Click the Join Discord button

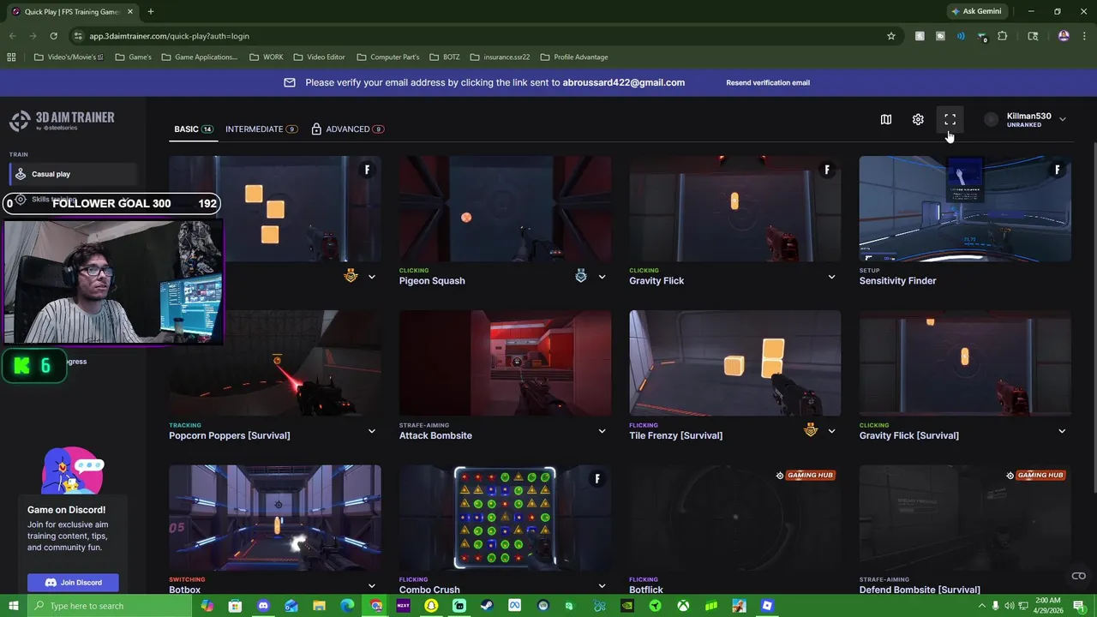pos(73,583)
